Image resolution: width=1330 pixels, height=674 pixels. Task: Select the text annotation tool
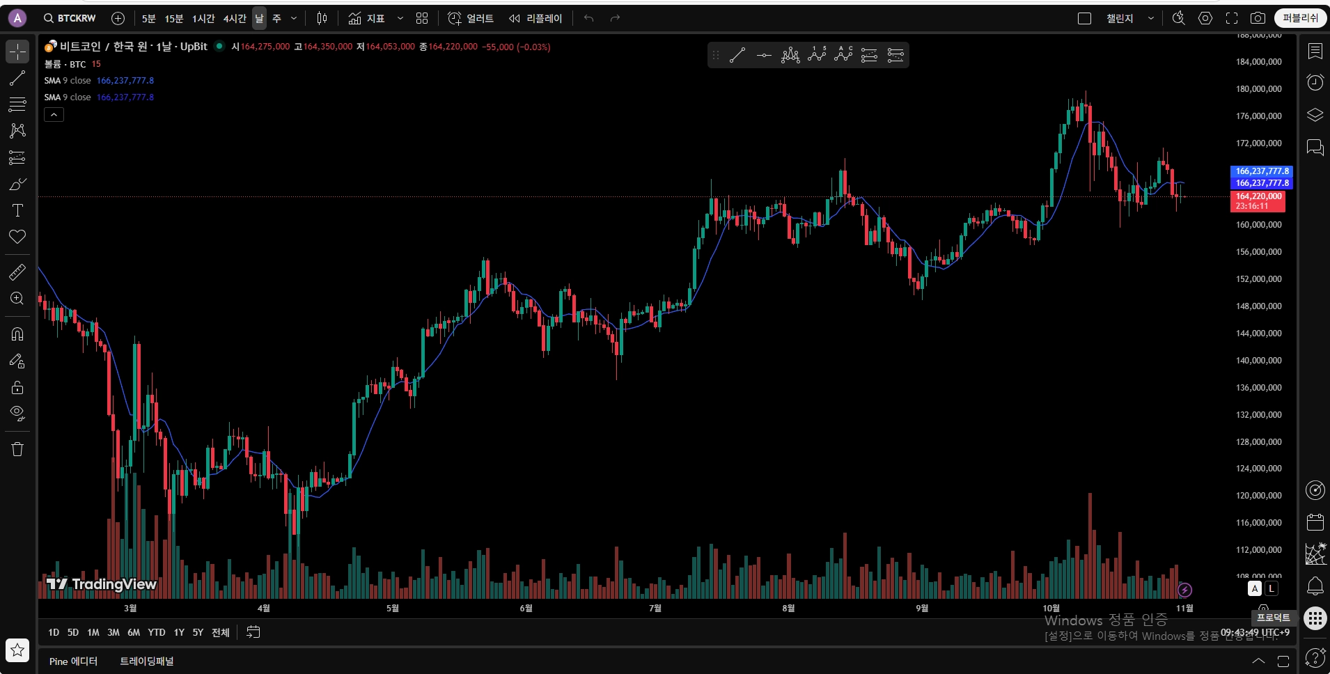coord(17,210)
